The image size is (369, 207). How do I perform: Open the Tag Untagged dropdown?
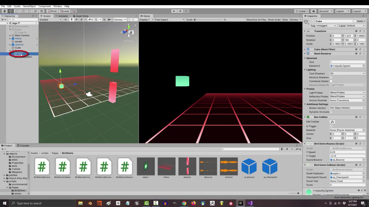(326, 26)
